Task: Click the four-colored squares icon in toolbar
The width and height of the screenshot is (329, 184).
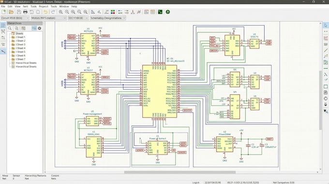Action: (x=113, y=12)
